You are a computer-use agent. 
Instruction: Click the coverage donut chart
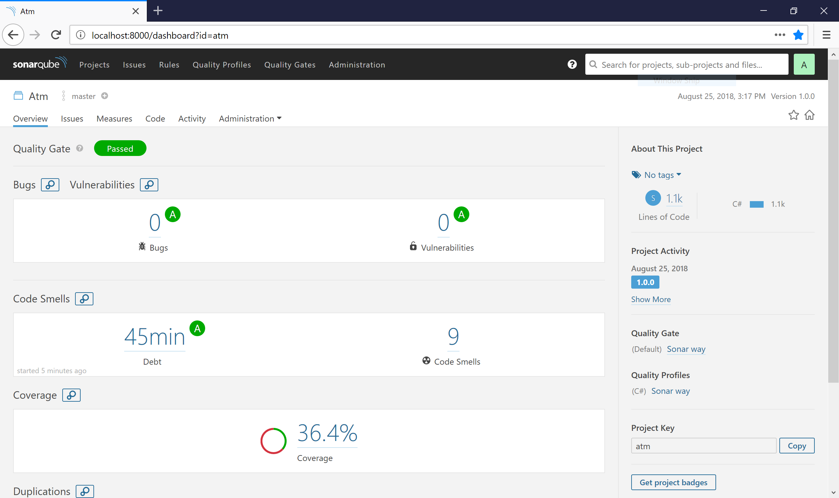click(x=273, y=441)
